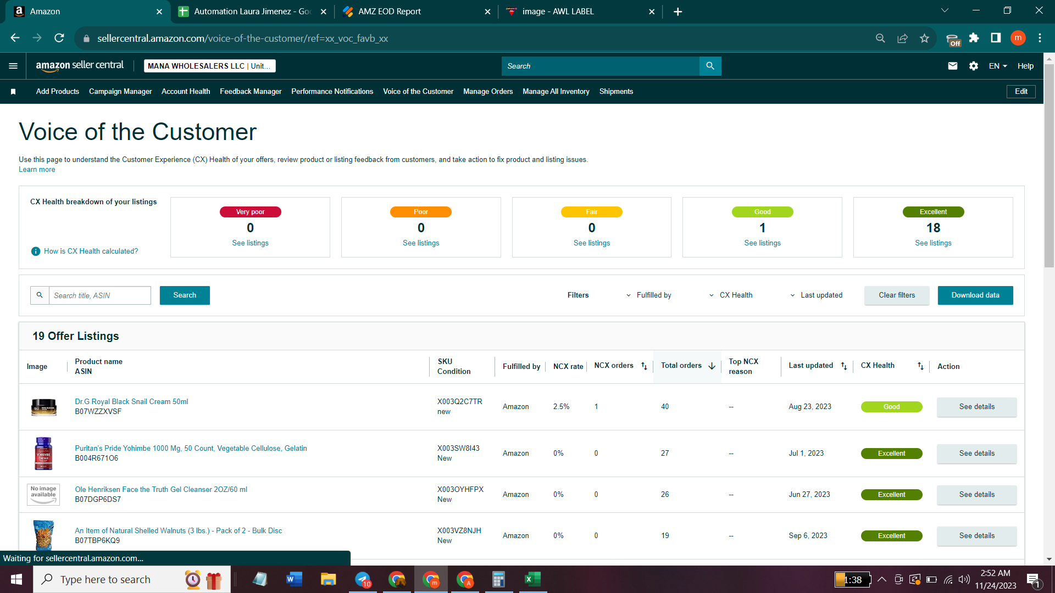Viewport: 1055px width, 593px height.
Task: Open File Explorer from the taskbar
Action: 328,579
